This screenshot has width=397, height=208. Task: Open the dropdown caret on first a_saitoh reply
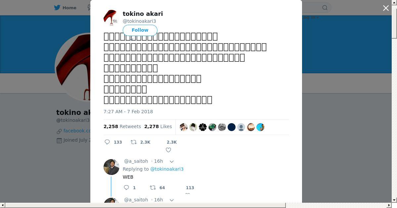point(172,161)
